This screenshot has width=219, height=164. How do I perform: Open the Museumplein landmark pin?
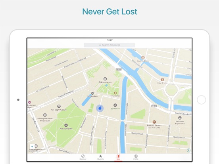click(x=66, y=125)
